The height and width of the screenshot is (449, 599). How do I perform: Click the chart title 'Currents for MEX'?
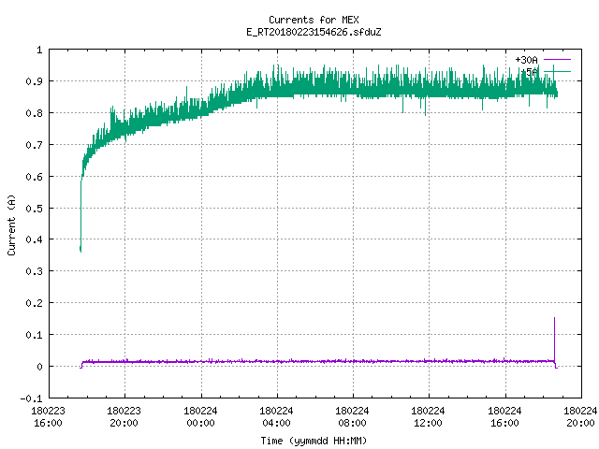314,20
